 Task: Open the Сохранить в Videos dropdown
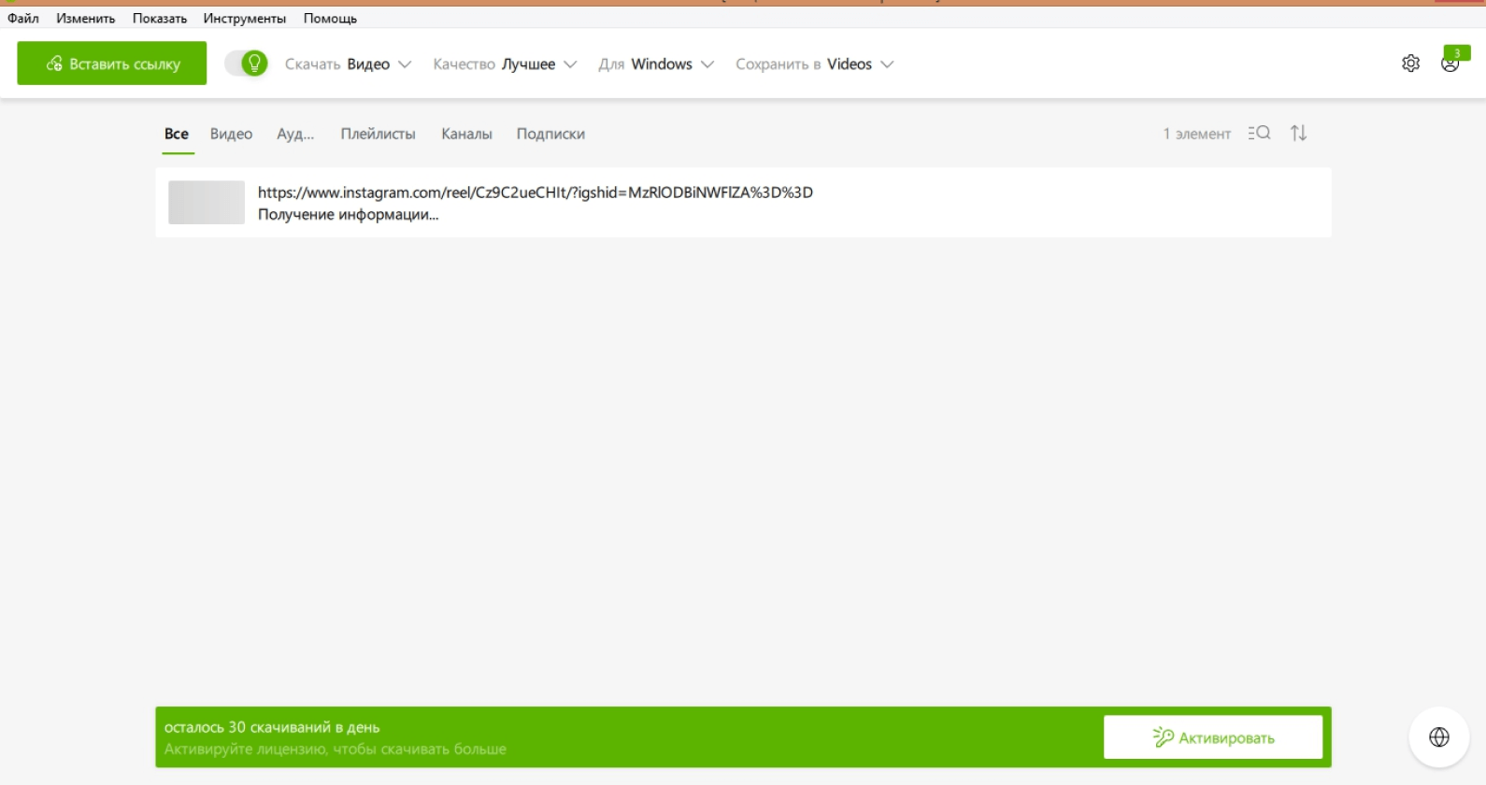814,64
